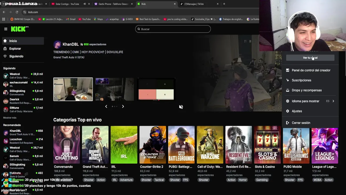This screenshot has height=195, width=346.
Task: Open the hamburger sidebar menu
Action: pos(6,29)
